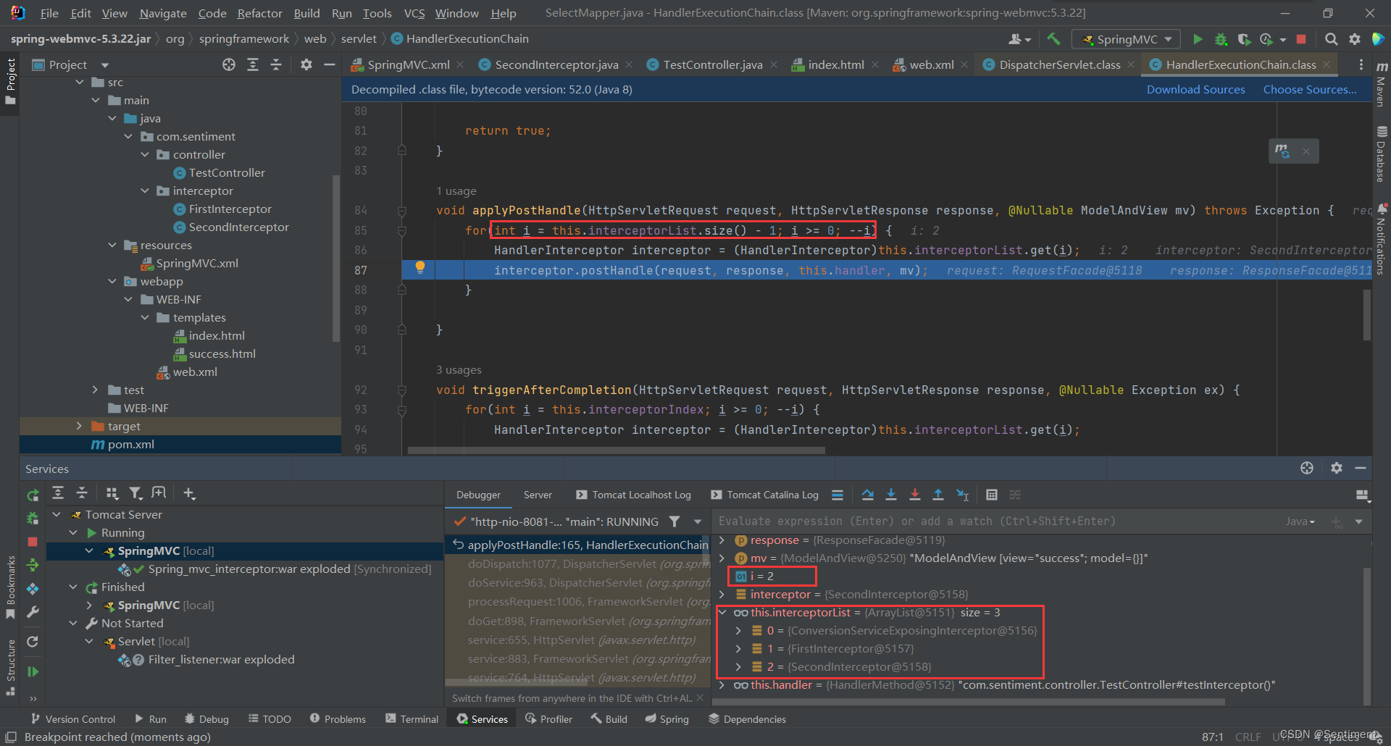Click the Step Into debugger icon
Viewport: 1391px width, 746px height.
pos(891,495)
